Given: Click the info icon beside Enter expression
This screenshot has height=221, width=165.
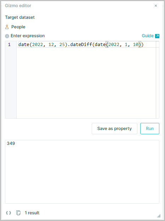Looking at the screenshot, I should point(7,36).
